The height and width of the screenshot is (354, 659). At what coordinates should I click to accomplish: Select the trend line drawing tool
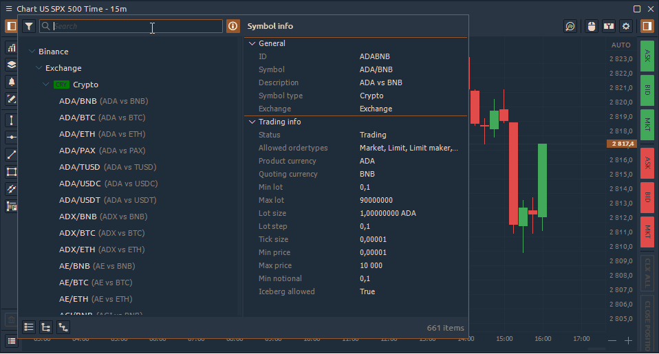[11, 155]
